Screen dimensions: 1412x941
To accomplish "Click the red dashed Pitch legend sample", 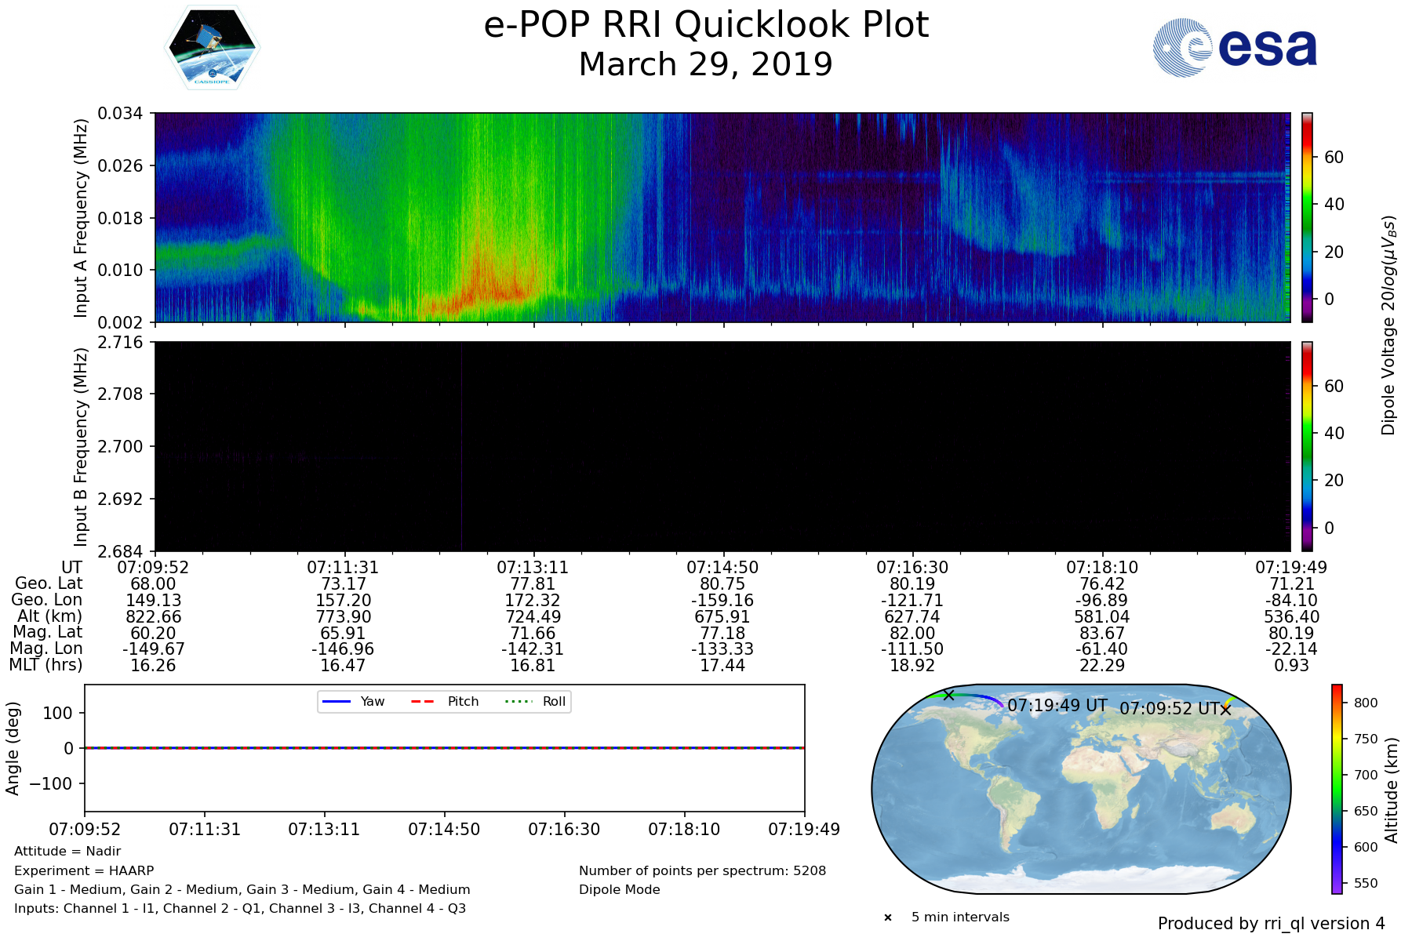I will [423, 702].
